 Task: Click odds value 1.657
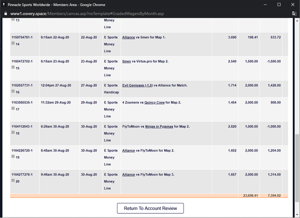click(232, 175)
